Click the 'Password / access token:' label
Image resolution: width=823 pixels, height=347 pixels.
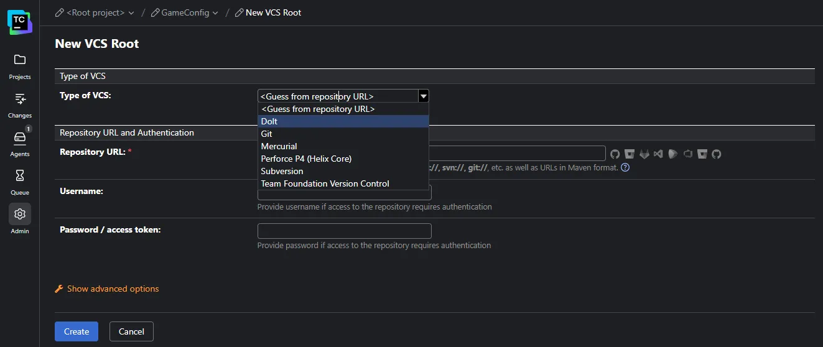pyautogui.click(x=110, y=229)
